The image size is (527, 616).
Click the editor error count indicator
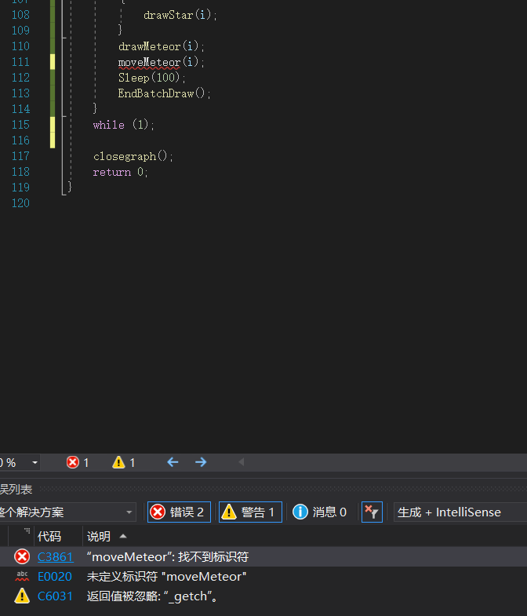pyautogui.click(x=78, y=462)
